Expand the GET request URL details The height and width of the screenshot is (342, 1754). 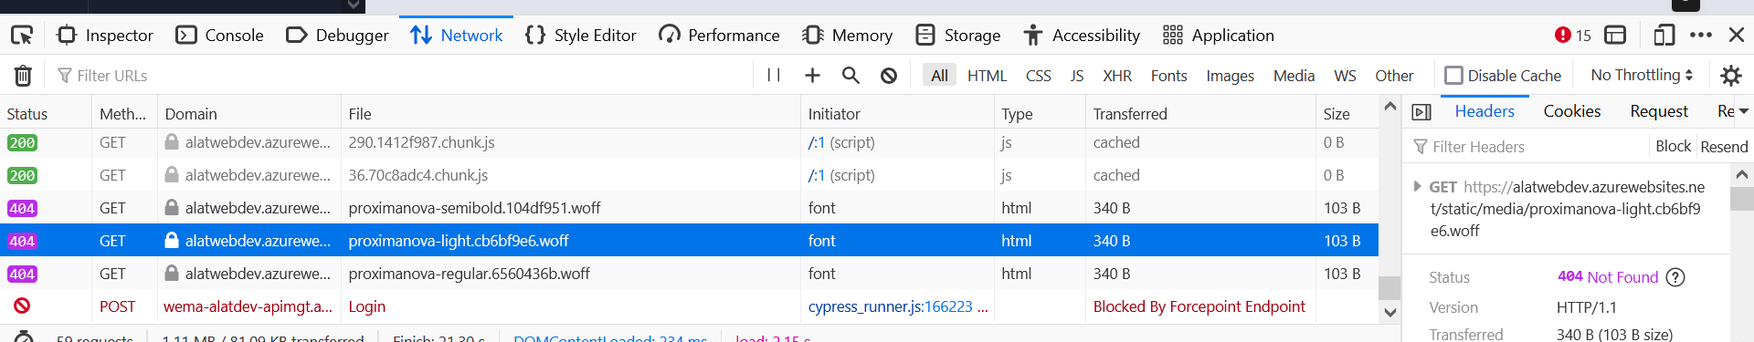click(1417, 186)
